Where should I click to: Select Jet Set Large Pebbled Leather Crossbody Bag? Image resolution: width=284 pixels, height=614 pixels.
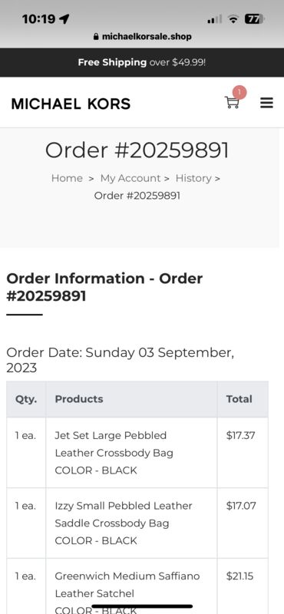[114, 444]
